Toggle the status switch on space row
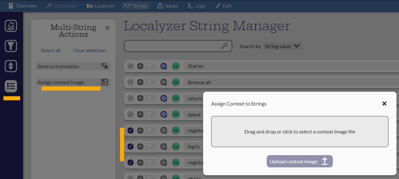This screenshot has width=399, height=179. tap(146, 114)
